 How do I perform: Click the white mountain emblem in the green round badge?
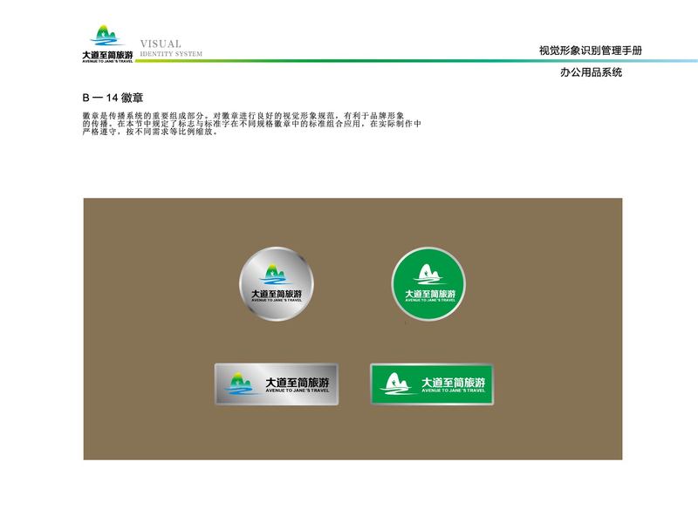[428, 275]
